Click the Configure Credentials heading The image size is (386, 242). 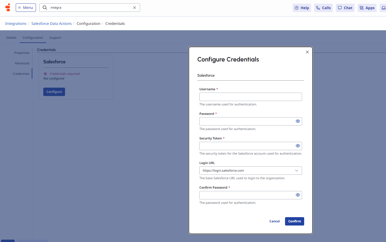click(228, 59)
